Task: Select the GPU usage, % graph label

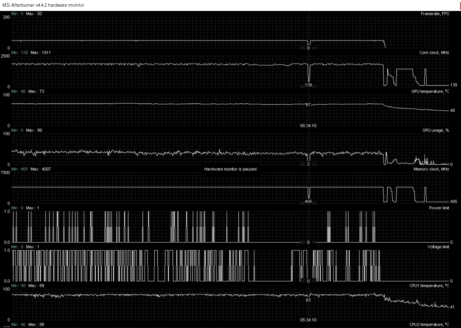Action: pos(435,130)
